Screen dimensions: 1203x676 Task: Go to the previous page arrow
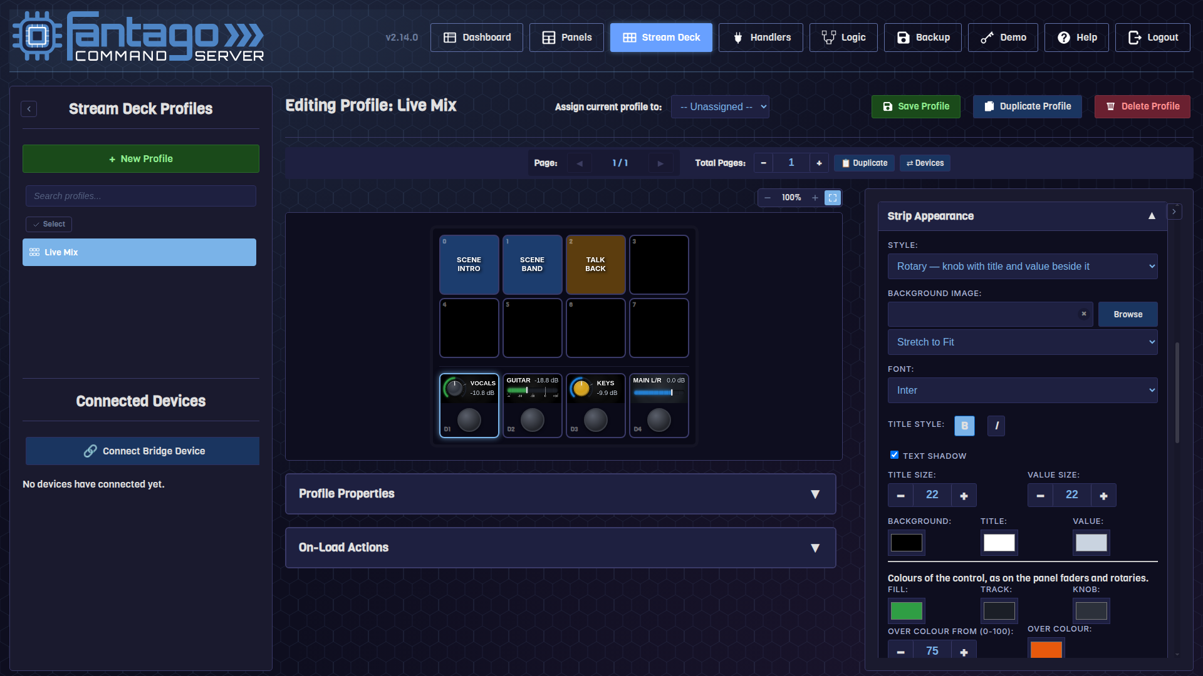click(580, 163)
